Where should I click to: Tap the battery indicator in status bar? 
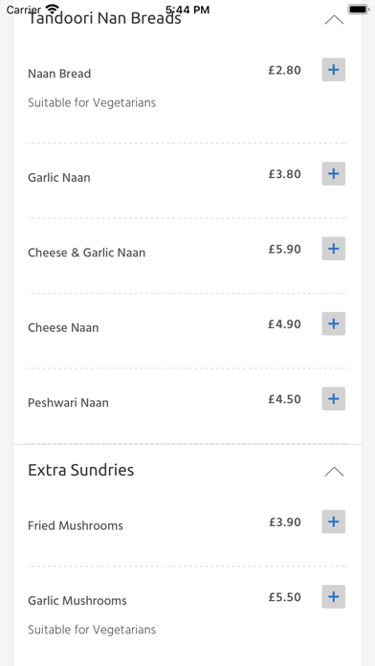point(359,9)
